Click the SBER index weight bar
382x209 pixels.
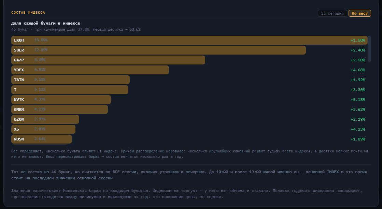158,50
